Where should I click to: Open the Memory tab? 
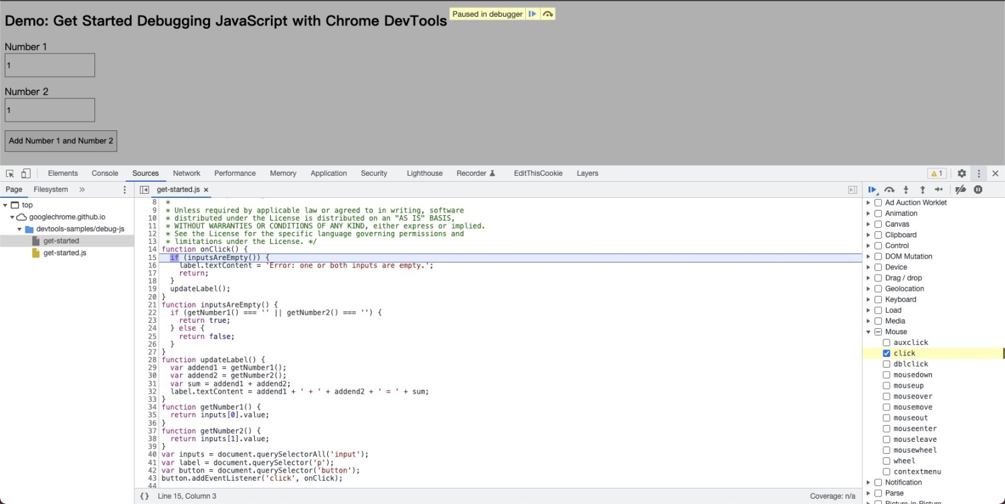tap(283, 173)
